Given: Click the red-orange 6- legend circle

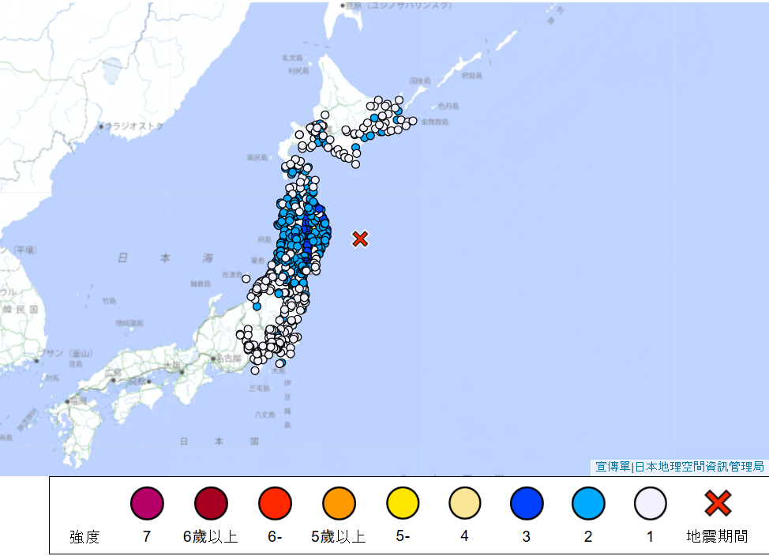Looking at the screenshot, I should tap(275, 503).
